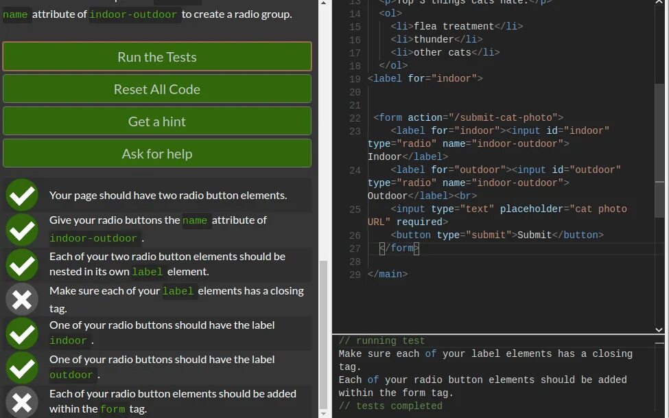
Task: Click the form action code on line 22
Action: tap(469, 117)
